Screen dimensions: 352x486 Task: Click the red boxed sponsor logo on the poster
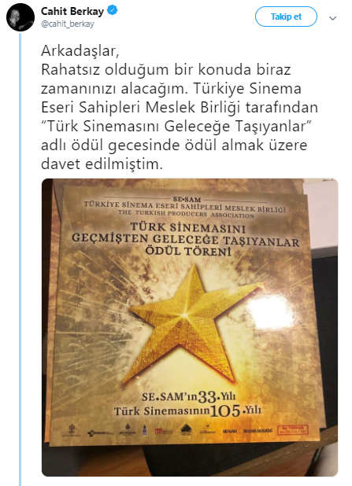[x=293, y=429]
